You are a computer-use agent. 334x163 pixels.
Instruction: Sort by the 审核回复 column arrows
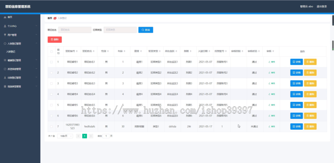point(243,51)
